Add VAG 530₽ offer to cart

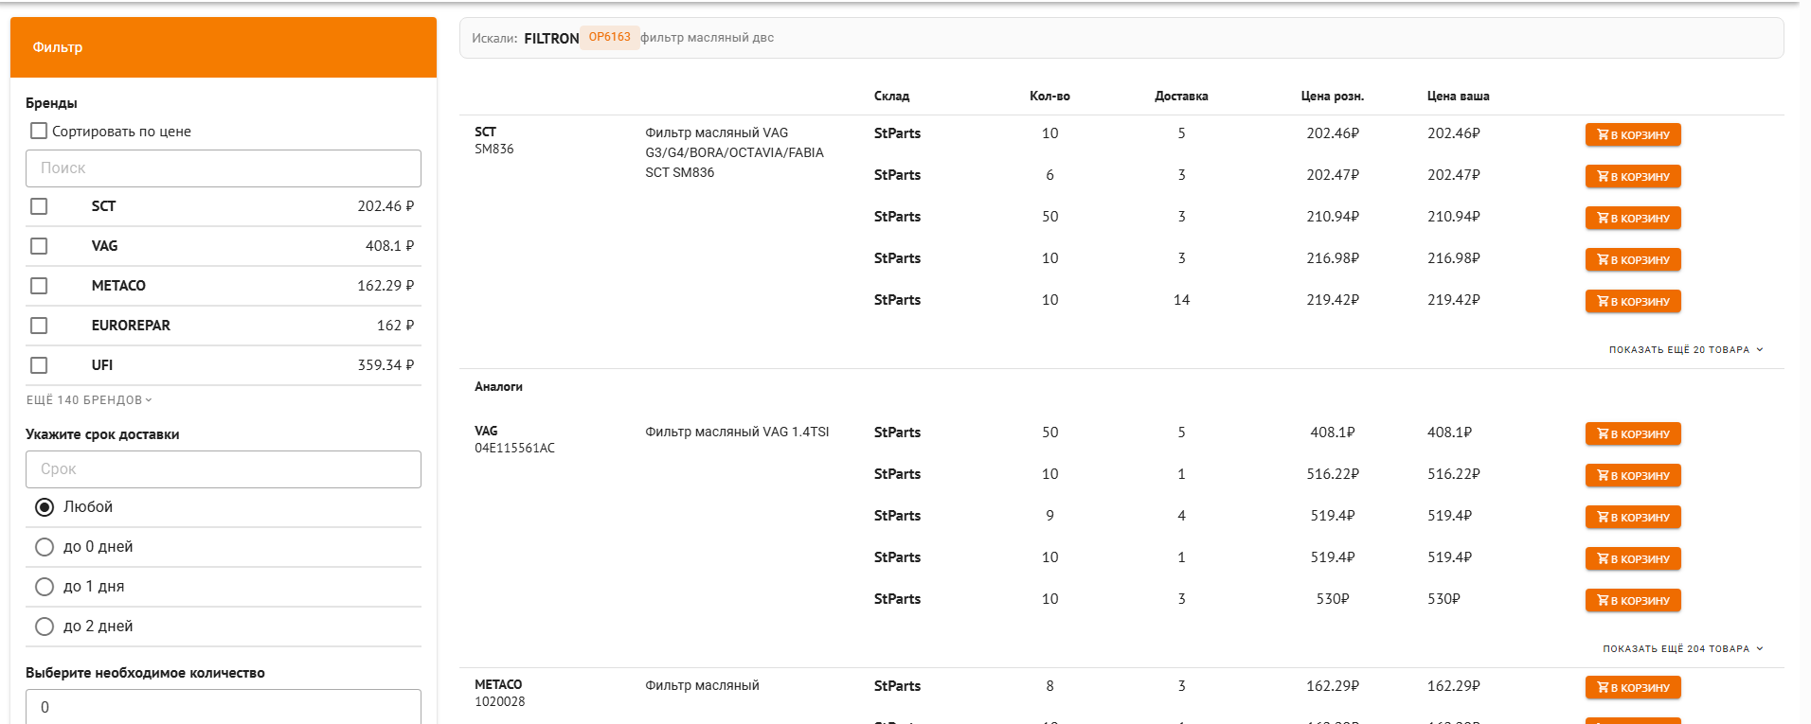1633,600
